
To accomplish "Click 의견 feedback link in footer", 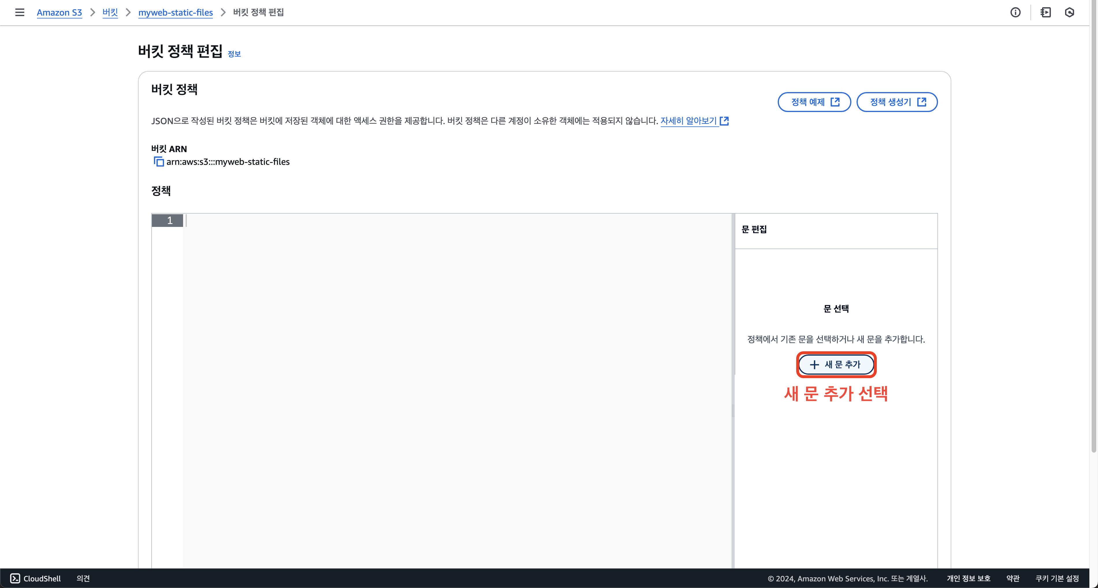I will click(x=83, y=578).
